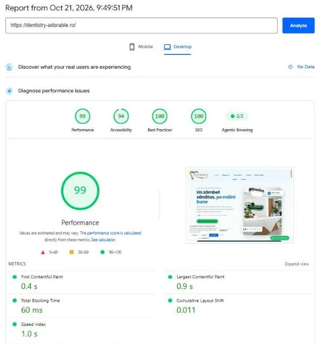320x344 pixels.
Task: Open Agentic Browsing 2/2 badge
Action: (x=237, y=116)
